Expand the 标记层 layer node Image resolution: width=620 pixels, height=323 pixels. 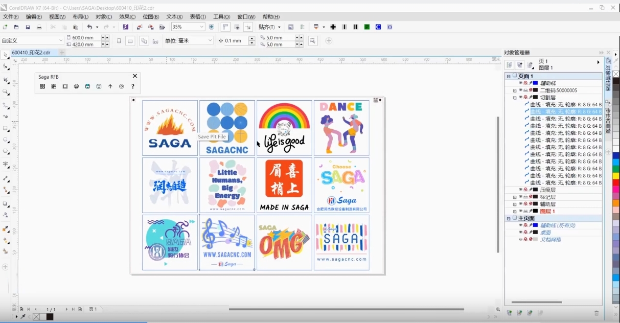(x=515, y=197)
